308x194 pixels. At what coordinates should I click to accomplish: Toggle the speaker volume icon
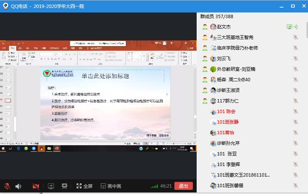[18, 186]
